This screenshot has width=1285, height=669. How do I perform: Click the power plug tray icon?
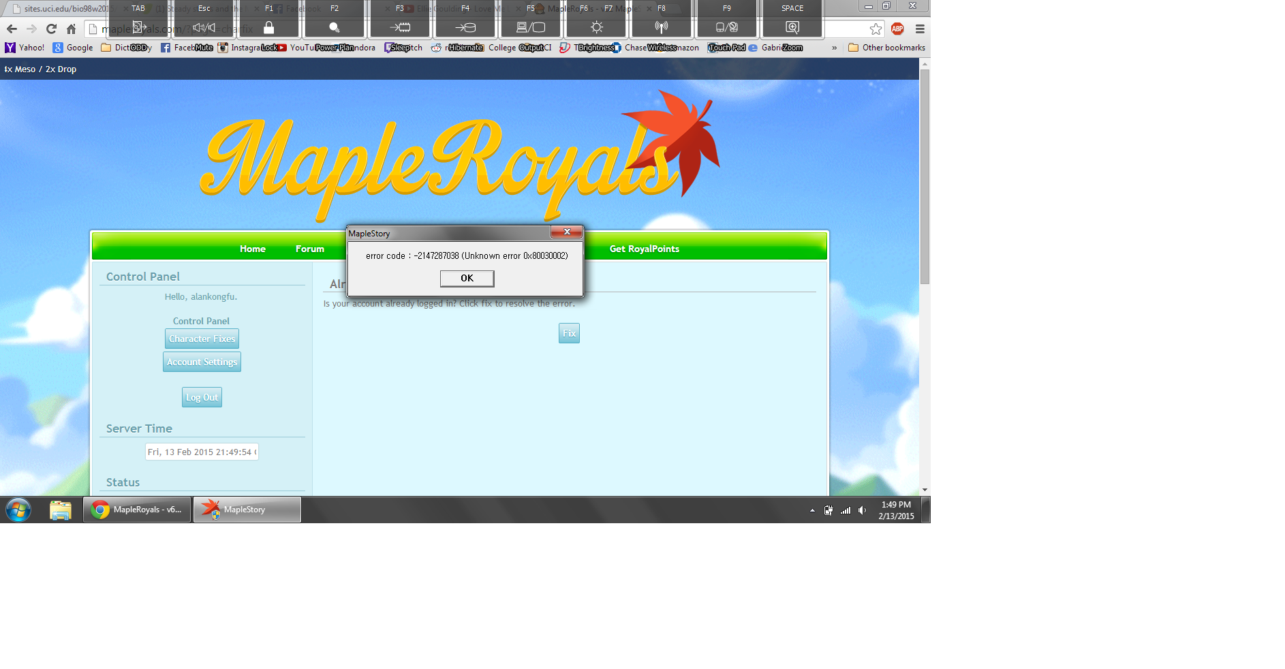pos(829,510)
